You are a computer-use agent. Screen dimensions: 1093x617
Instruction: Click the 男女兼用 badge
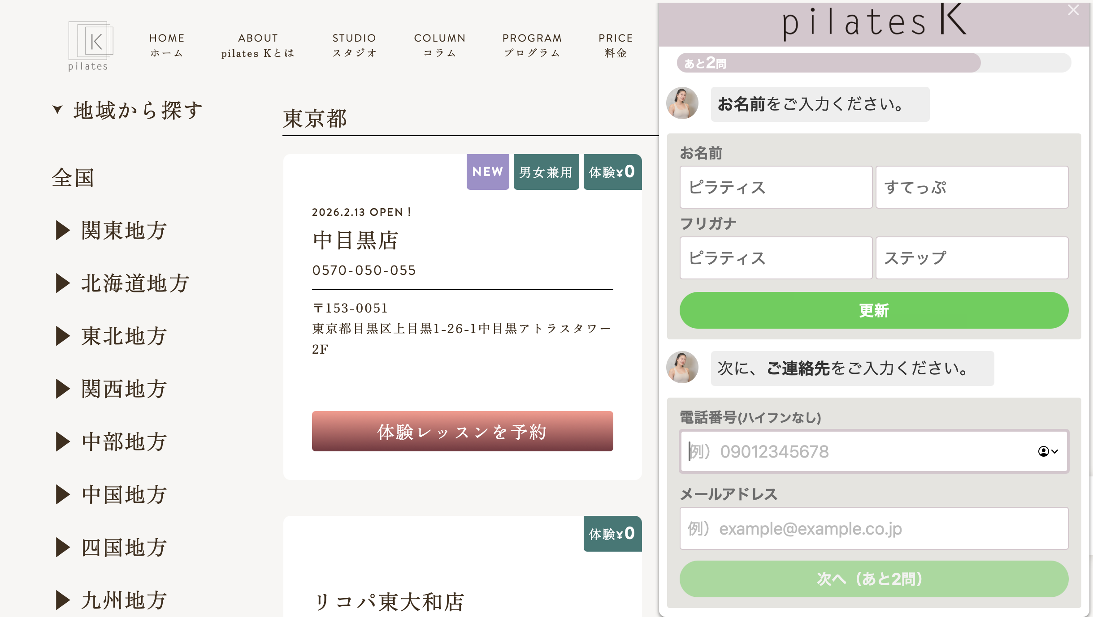pyautogui.click(x=546, y=171)
